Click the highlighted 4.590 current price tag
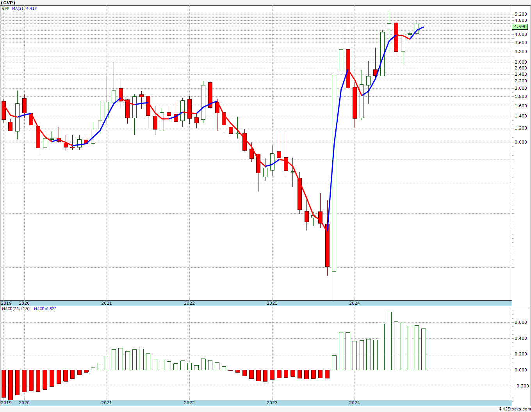The image size is (531, 412). tap(520, 27)
